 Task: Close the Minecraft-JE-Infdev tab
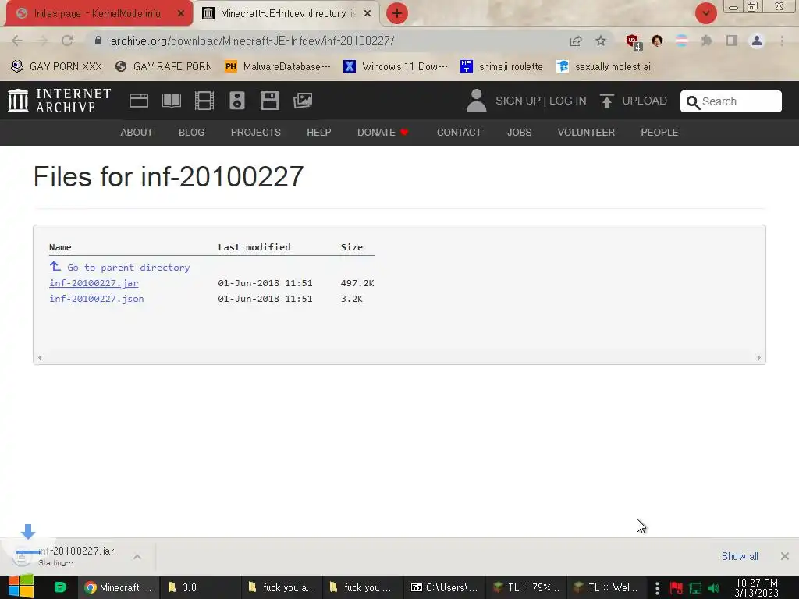(368, 13)
